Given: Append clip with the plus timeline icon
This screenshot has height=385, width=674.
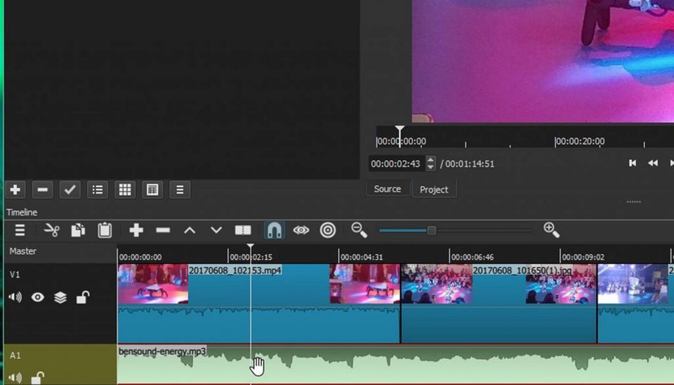Looking at the screenshot, I should click(136, 230).
